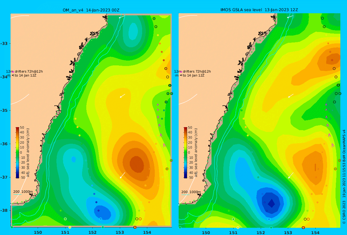Screen dimensions: 347x235
Task: Click the right map title IMOS GSLA sea level
Action: (x=241, y=10)
